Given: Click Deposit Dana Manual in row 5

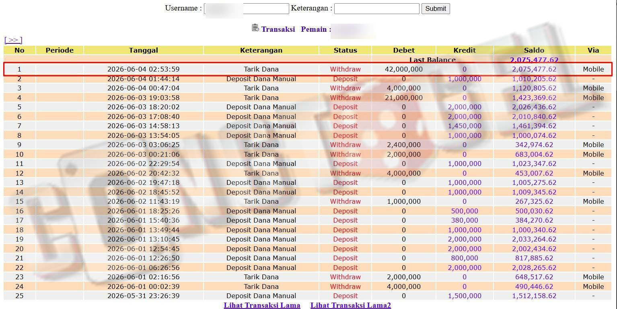Looking at the screenshot, I should [261, 107].
